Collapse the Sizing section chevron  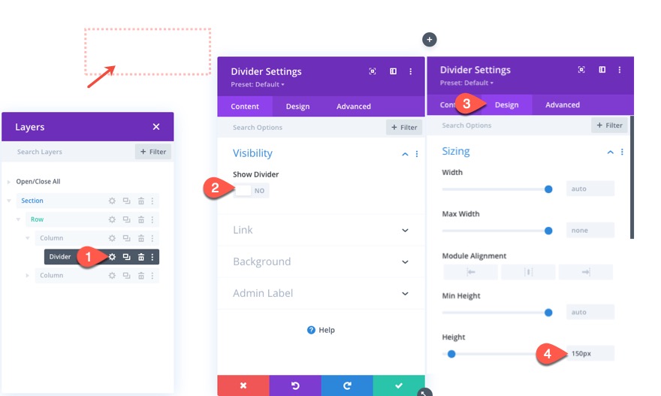pos(610,152)
